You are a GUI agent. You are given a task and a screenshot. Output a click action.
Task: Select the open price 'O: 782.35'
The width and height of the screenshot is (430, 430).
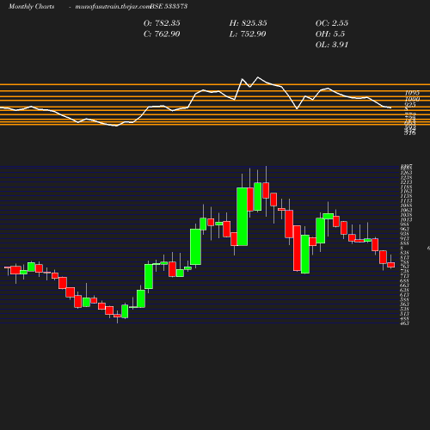[x=162, y=23]
